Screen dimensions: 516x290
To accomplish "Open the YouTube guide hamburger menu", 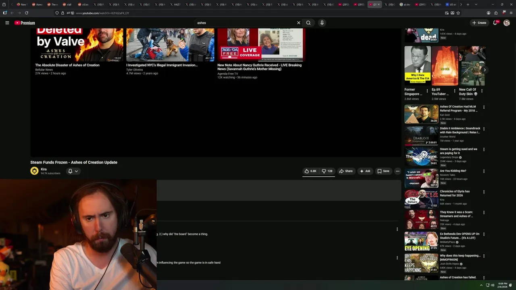I will pyautogui.click(x=7, y=23).
